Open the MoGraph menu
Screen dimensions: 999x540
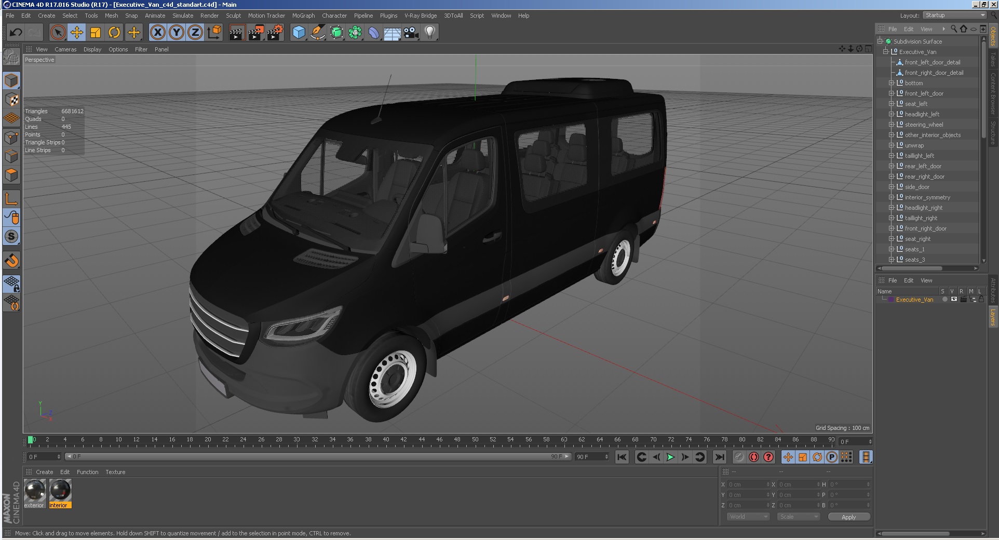pyautogui.click(x=303, y=16)
